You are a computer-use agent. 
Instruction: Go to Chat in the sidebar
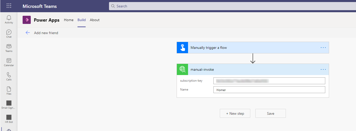[9, 34]
